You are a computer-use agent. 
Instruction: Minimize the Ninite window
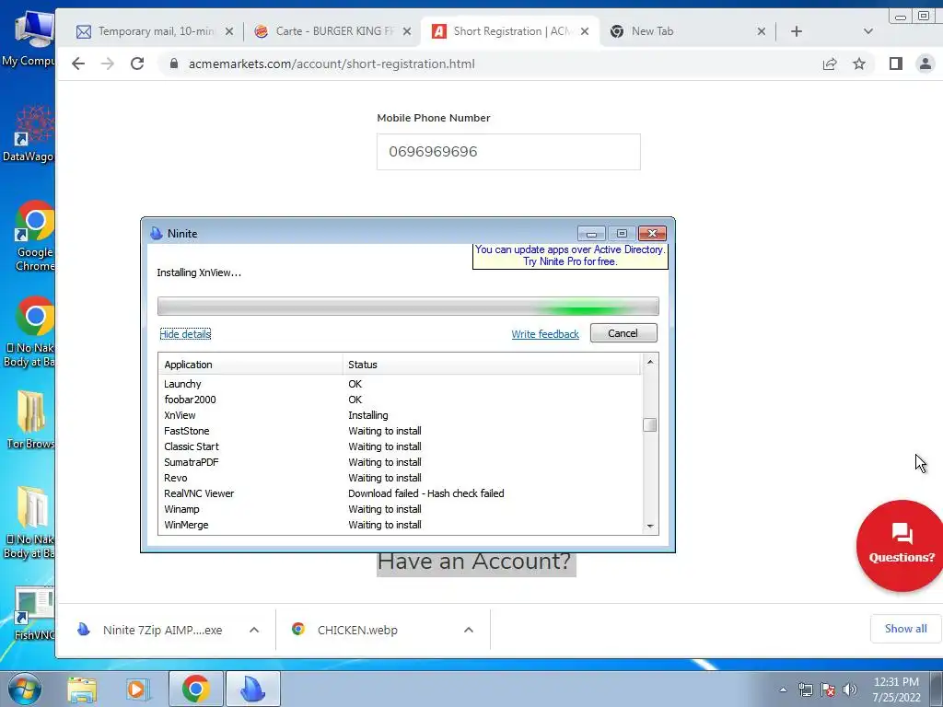591,233
